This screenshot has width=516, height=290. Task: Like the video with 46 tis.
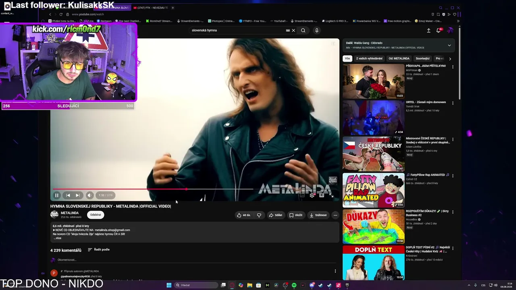[x=244, y=215]
